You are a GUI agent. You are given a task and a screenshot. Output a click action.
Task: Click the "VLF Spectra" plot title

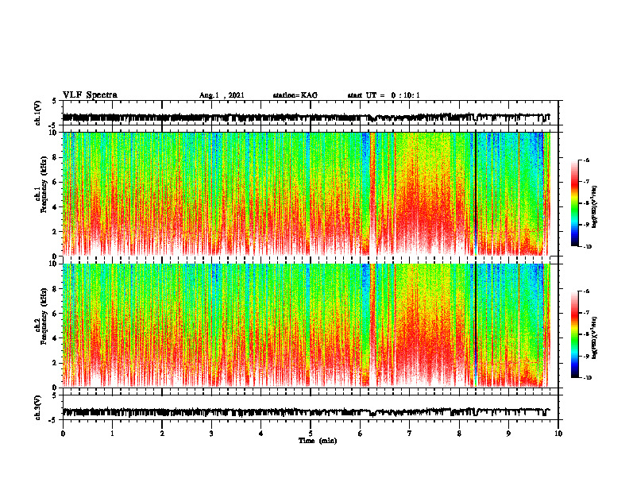pyautogui.click(x=90, y=95)
